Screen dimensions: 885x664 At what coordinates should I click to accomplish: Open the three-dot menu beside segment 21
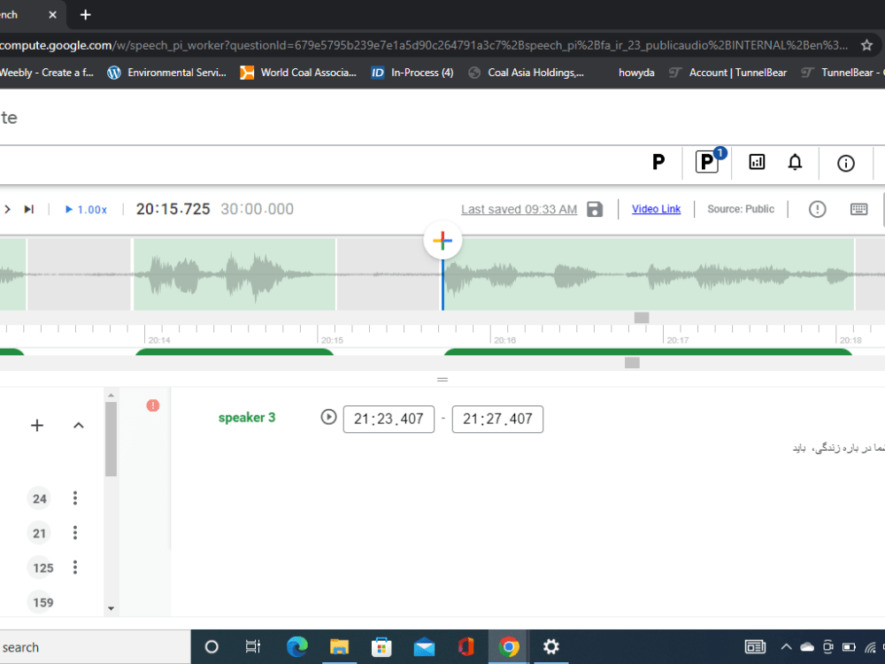(x=75, y=533)
